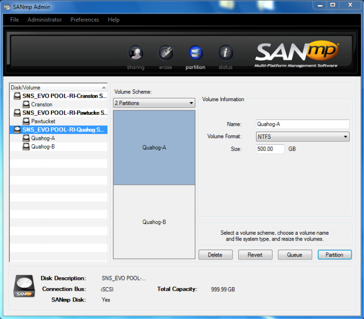Click the 999.99 GB total capacity value

[223, 289]
